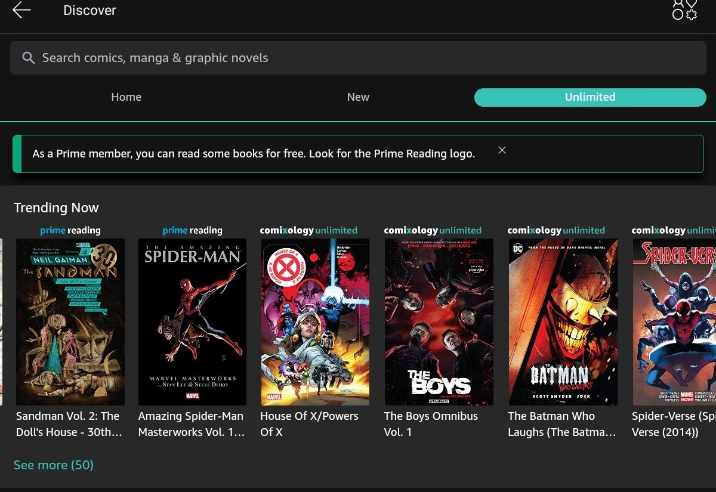Open the Sandman Vol. 2 cover
The image size is (716, 492).
[x=70, y=322]
